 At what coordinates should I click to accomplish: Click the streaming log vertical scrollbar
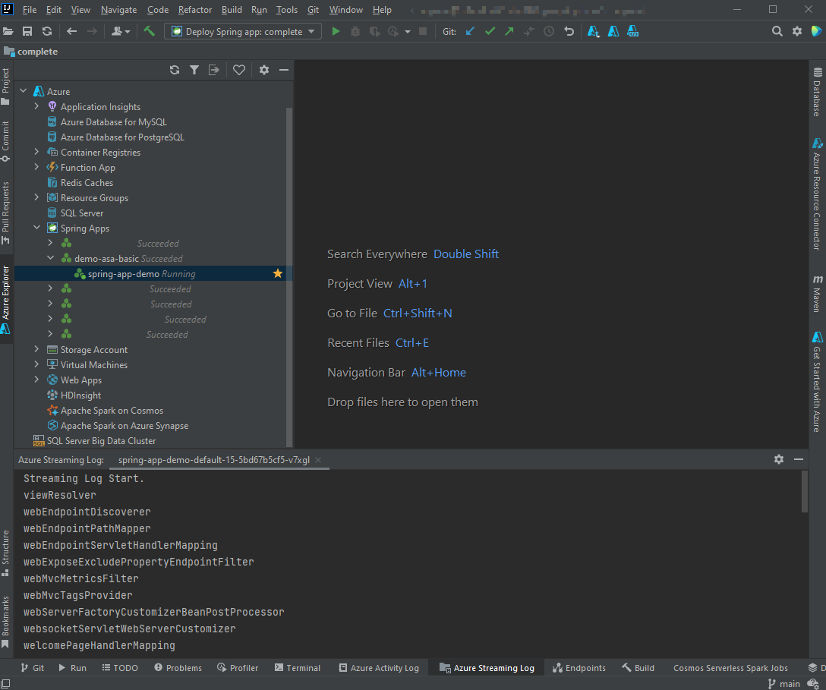pyautogui.click(x=804, y=491)
